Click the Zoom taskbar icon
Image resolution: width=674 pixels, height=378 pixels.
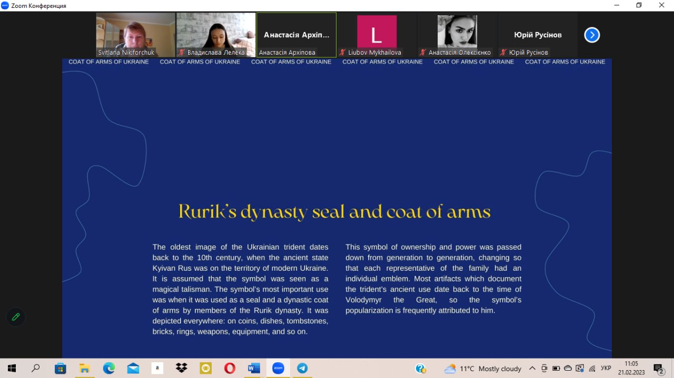tap(278, 369)
